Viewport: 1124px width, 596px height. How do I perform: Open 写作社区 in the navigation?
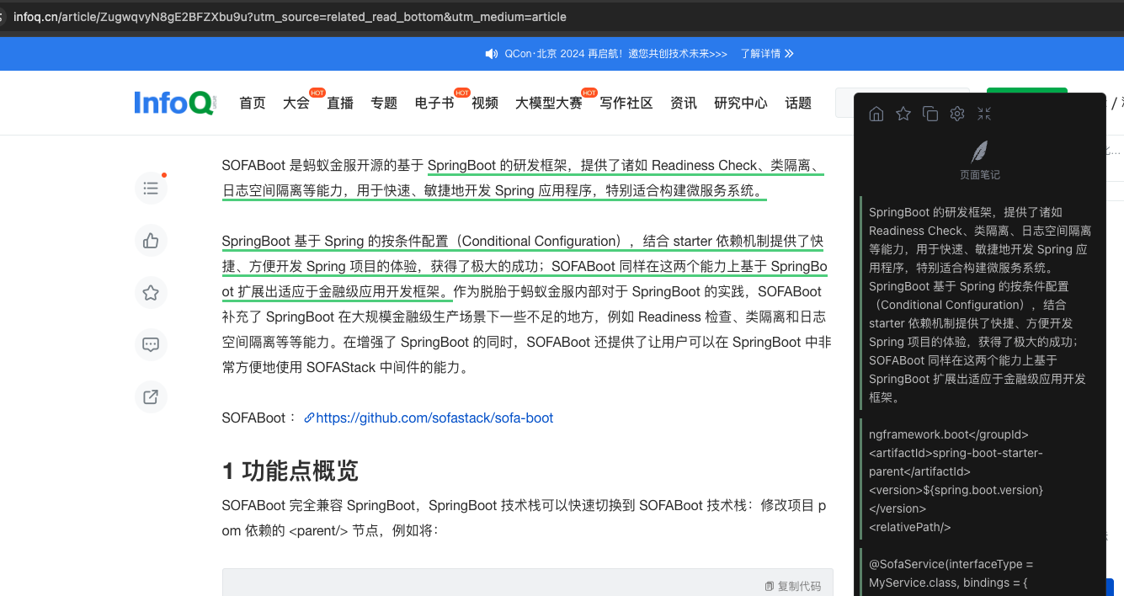pyautogui.click(x=626, y=103)
